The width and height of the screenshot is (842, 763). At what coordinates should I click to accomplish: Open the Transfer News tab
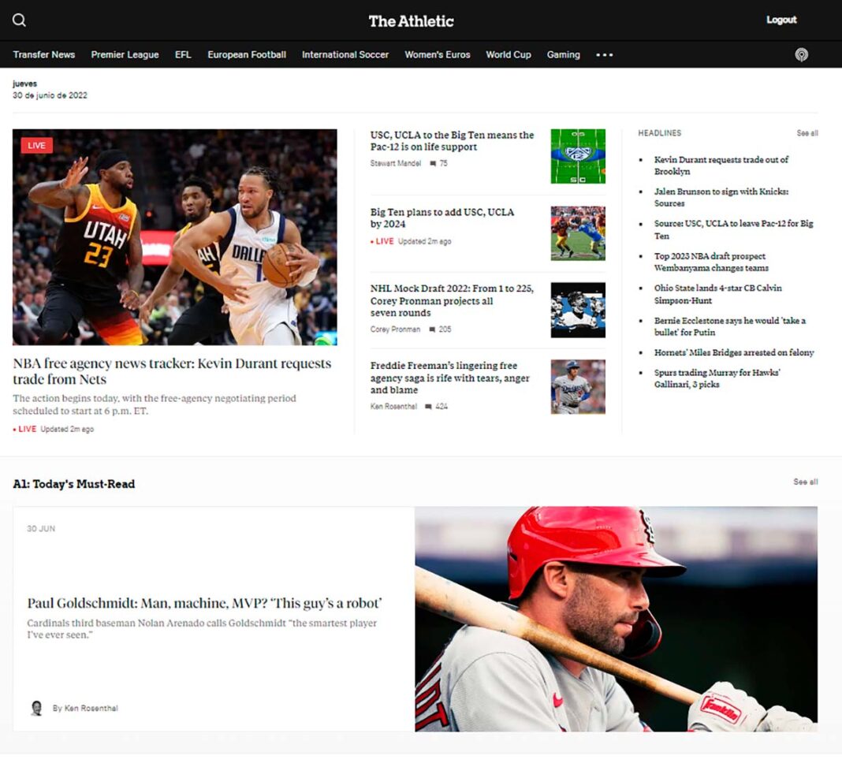44,55
